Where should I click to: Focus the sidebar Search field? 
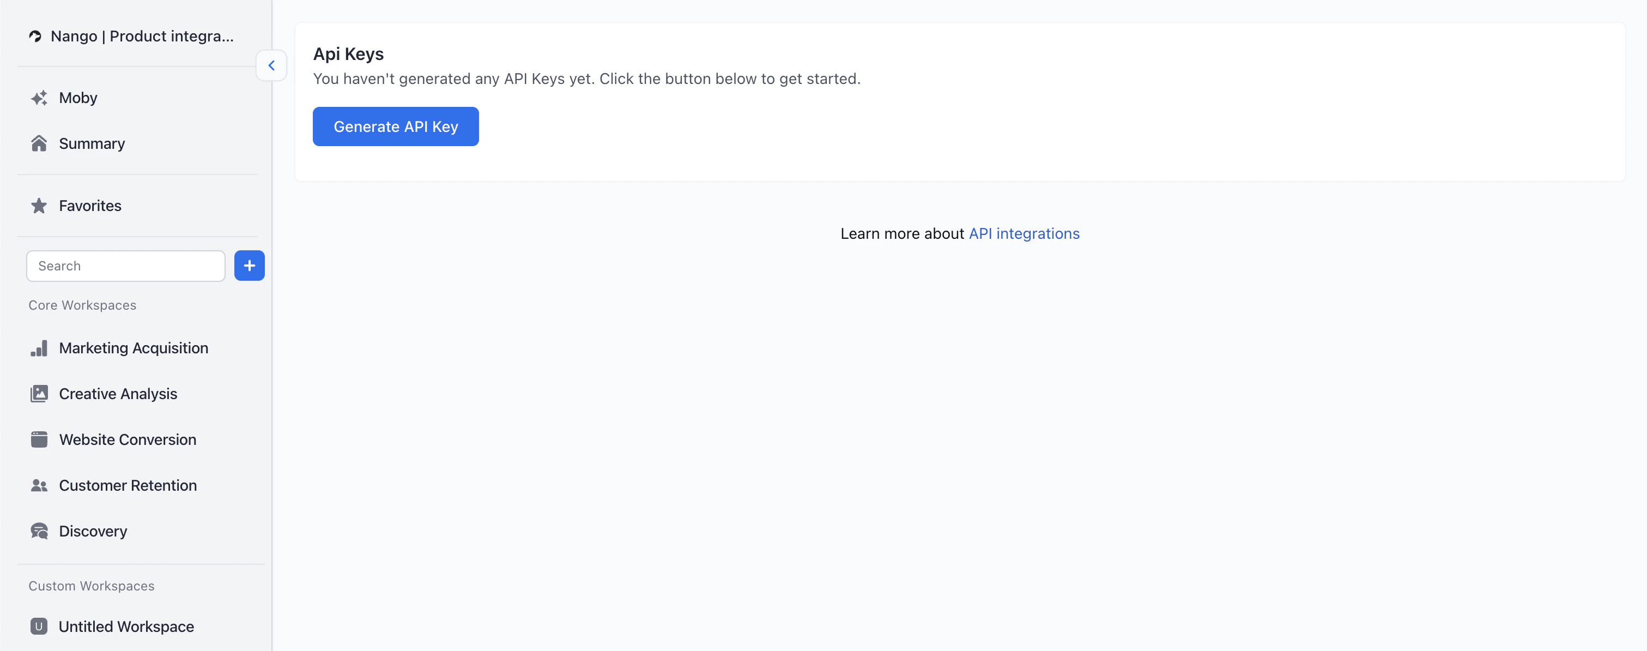(x=125, y=266)
